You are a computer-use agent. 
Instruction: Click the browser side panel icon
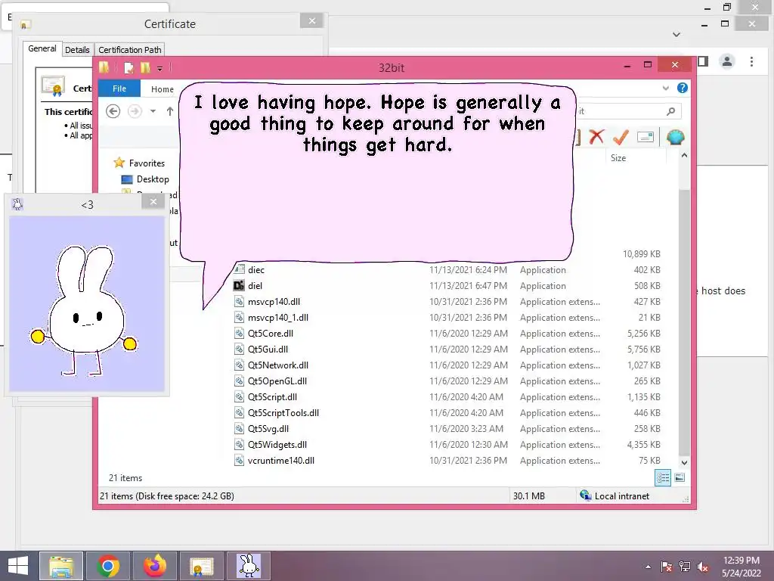tap(703, 61)
